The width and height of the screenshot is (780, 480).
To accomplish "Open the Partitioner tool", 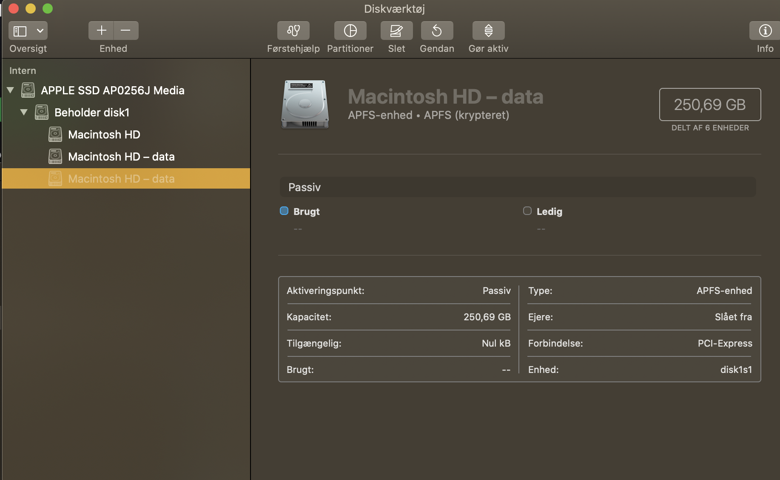I will tap(350, 31).
